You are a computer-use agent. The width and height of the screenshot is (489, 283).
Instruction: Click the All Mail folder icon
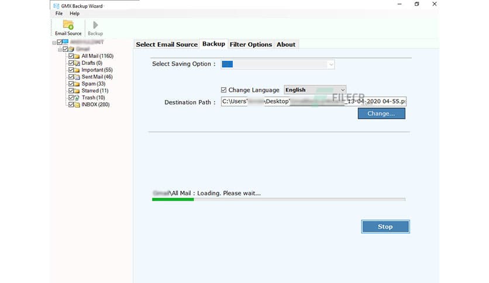coord(77,56)
